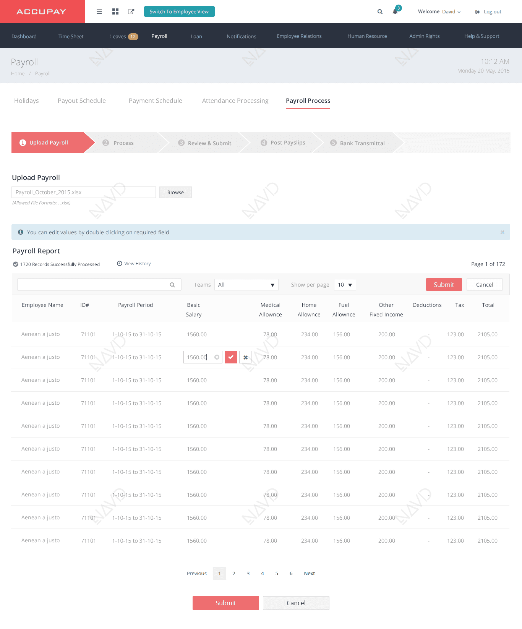
Task: Click the search icon in report filter box
Action: coord(172,285)
